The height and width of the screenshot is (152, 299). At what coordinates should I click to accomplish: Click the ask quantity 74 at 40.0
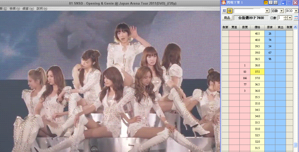pos(270,40)
